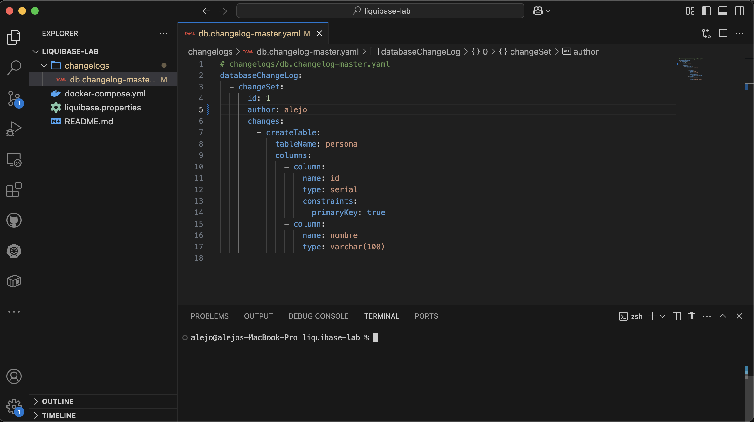Open Remote Explorer view
Viewport: 754px width, 422px height.
(14, 160)
